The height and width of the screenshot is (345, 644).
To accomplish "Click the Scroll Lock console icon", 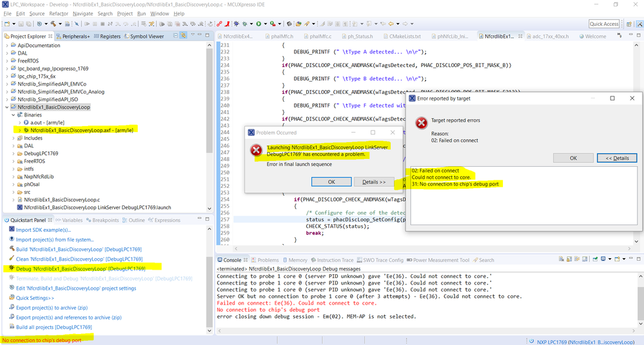I will click(569, 259).
